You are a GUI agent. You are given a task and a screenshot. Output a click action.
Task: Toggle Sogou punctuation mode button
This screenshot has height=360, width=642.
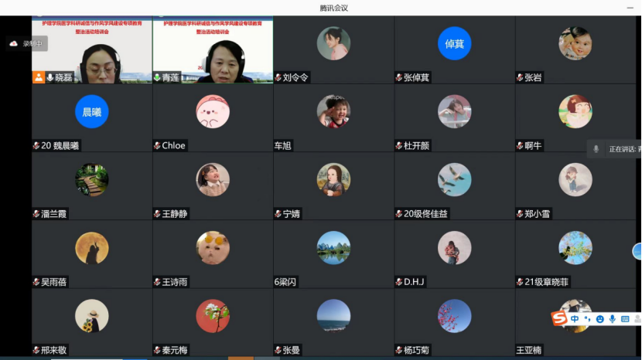pos(587,319)
